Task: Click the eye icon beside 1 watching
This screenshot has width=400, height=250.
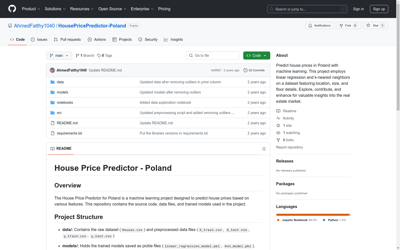Action: point(278,133)
